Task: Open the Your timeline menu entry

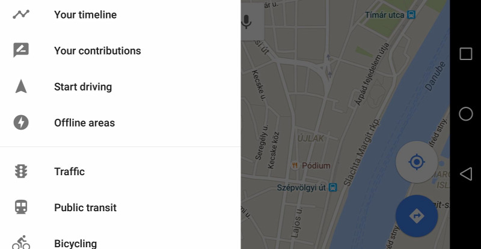Action: [x=120, y=15]
